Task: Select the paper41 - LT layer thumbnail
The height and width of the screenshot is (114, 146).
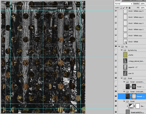Action: [125, 67]
